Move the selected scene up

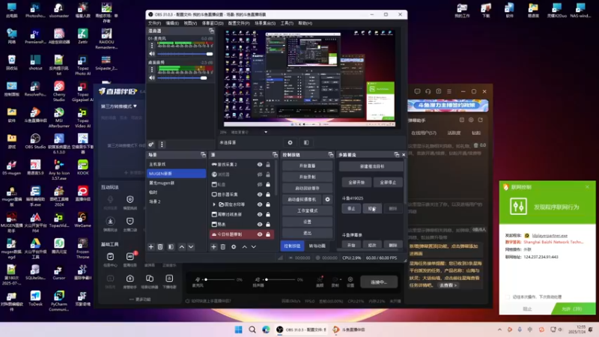182,247
